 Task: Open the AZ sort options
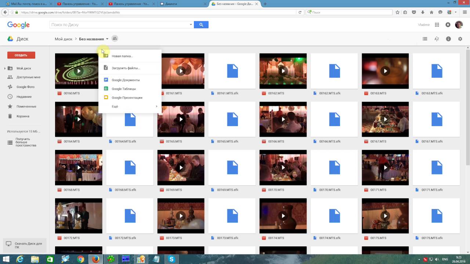(x=437, y=39)
